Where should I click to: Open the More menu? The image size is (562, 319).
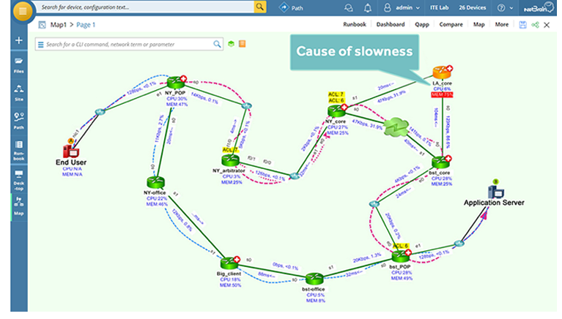(501, 24)
